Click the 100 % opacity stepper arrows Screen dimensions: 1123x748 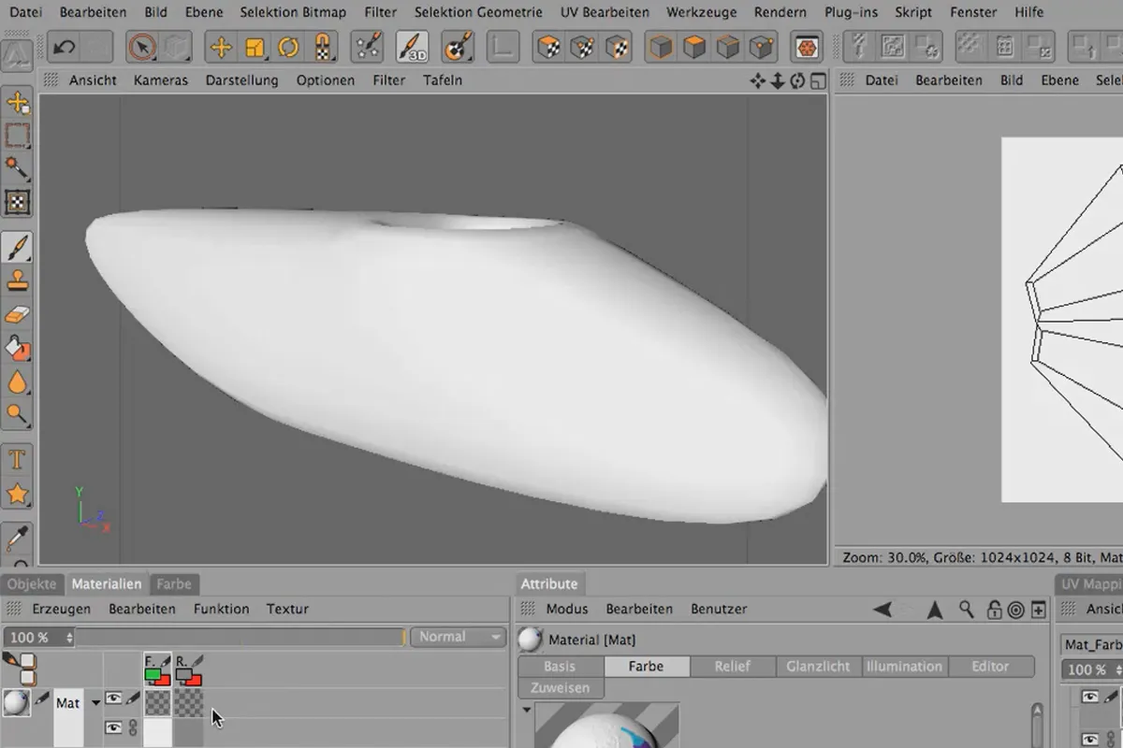click(68, 638)
